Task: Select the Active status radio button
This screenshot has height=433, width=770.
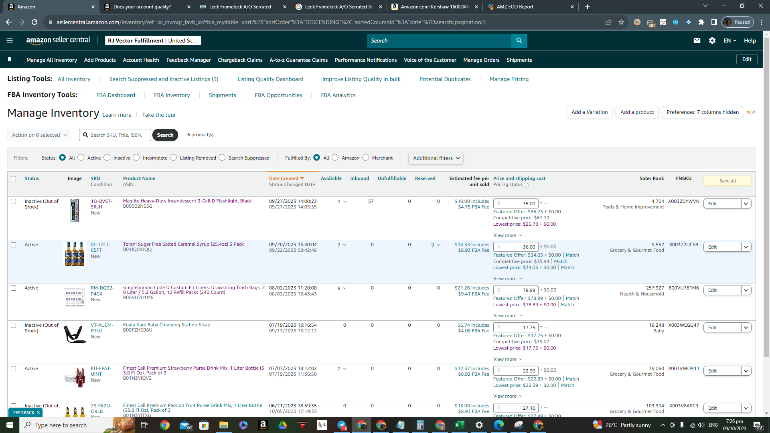Action: pos(81,158)
